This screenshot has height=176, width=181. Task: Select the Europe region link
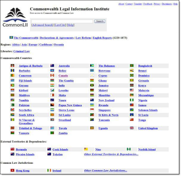33,45
